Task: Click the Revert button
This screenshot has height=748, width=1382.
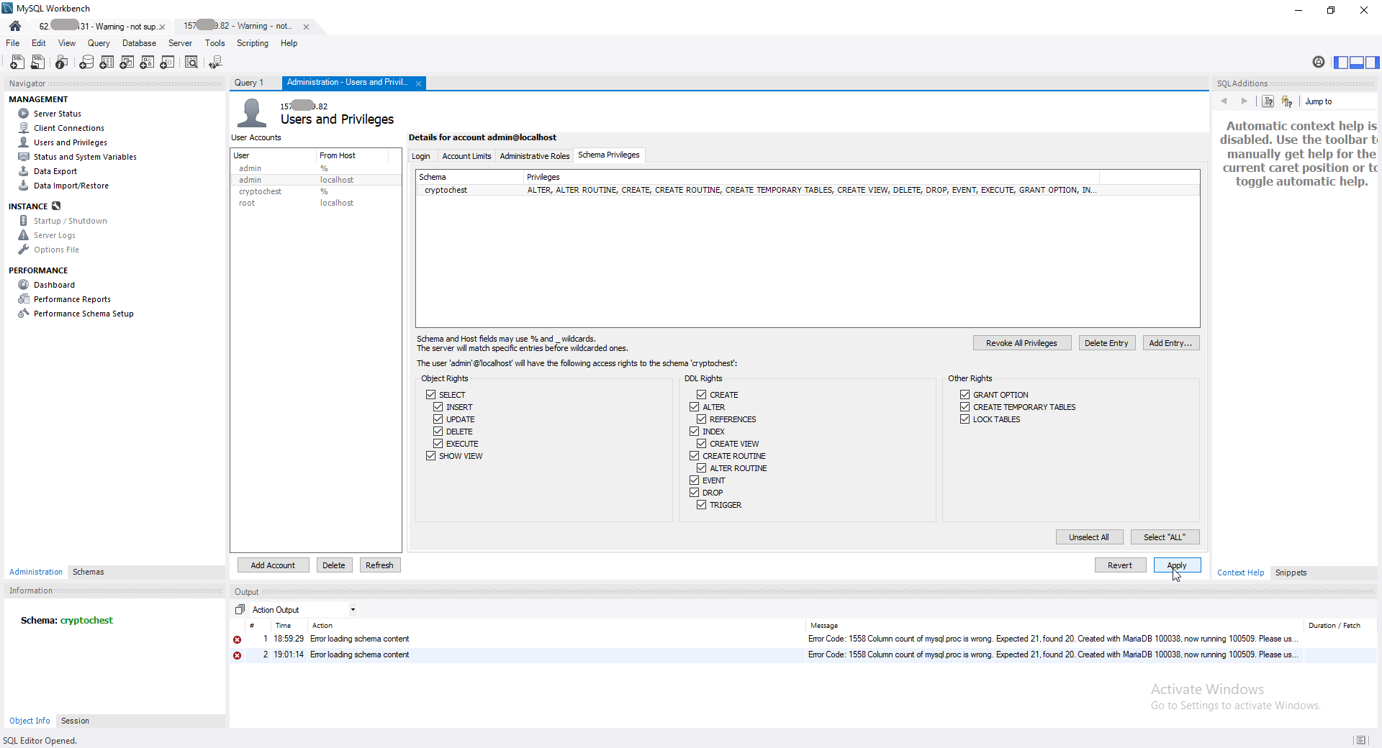Action: 1120,565
